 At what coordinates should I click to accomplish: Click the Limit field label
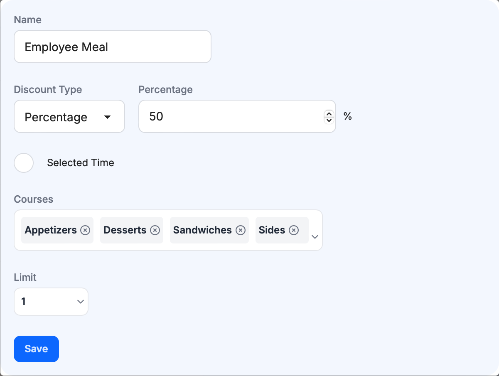pyautogui.click(x=25, y=277)
